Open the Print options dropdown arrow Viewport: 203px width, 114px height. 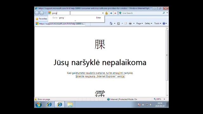pos(134,23)
